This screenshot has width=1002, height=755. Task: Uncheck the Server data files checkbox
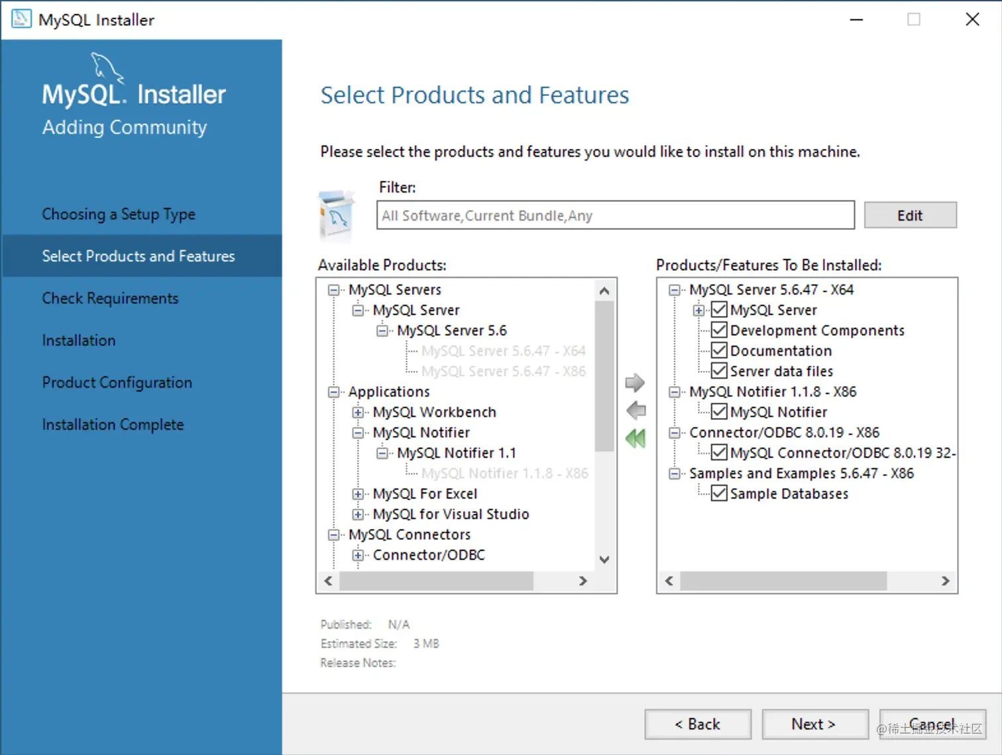point(719,371)
